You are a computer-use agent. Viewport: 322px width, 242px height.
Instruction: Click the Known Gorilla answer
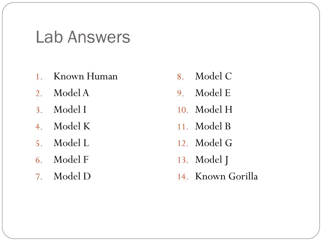[226, 176]
